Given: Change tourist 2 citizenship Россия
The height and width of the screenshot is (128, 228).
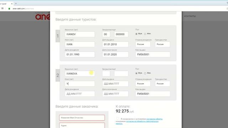Looking at the screenshot, I should point(162,84).
